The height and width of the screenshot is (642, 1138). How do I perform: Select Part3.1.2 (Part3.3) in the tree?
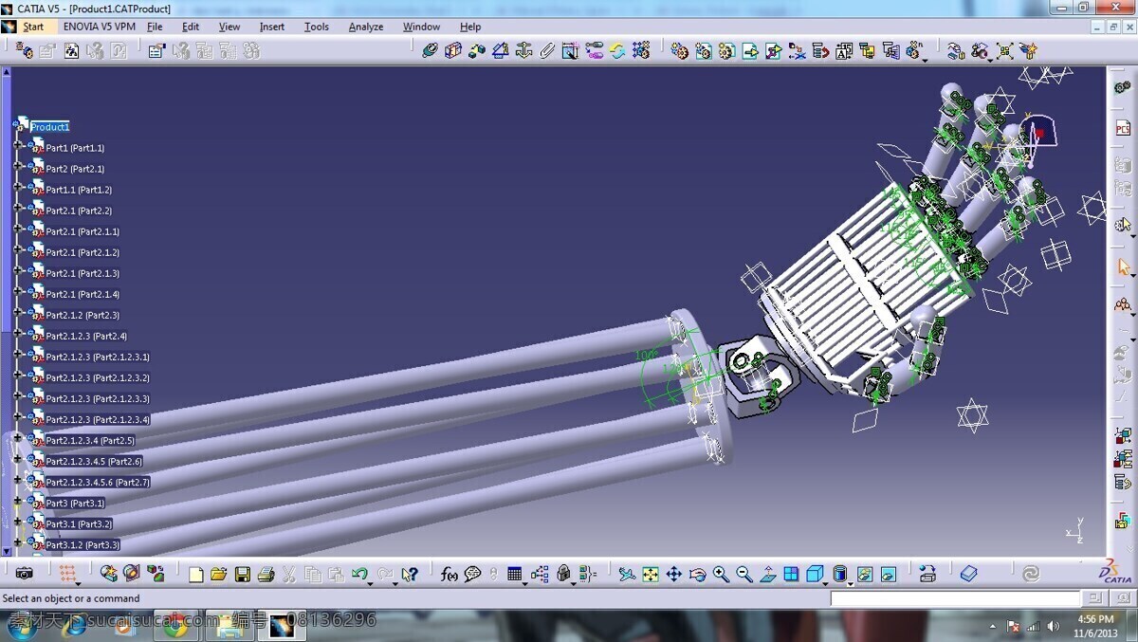pos(83,544)
